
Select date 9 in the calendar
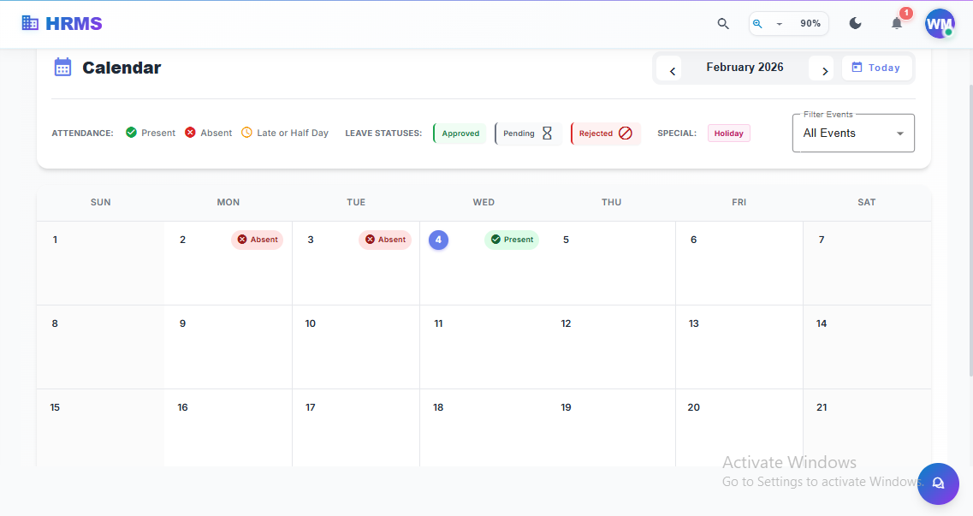tap(182, 323)
